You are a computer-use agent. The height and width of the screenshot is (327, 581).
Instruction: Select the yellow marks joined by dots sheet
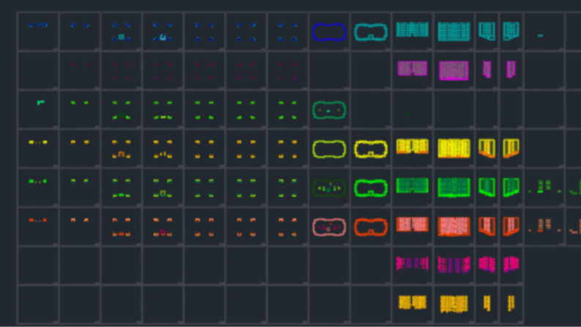pos(38,142)
